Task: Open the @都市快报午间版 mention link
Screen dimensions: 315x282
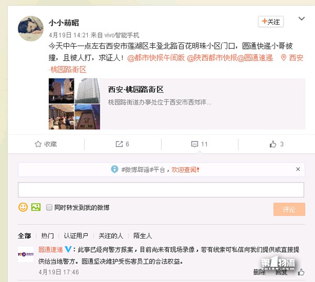Action: click(x=156, y=58)
